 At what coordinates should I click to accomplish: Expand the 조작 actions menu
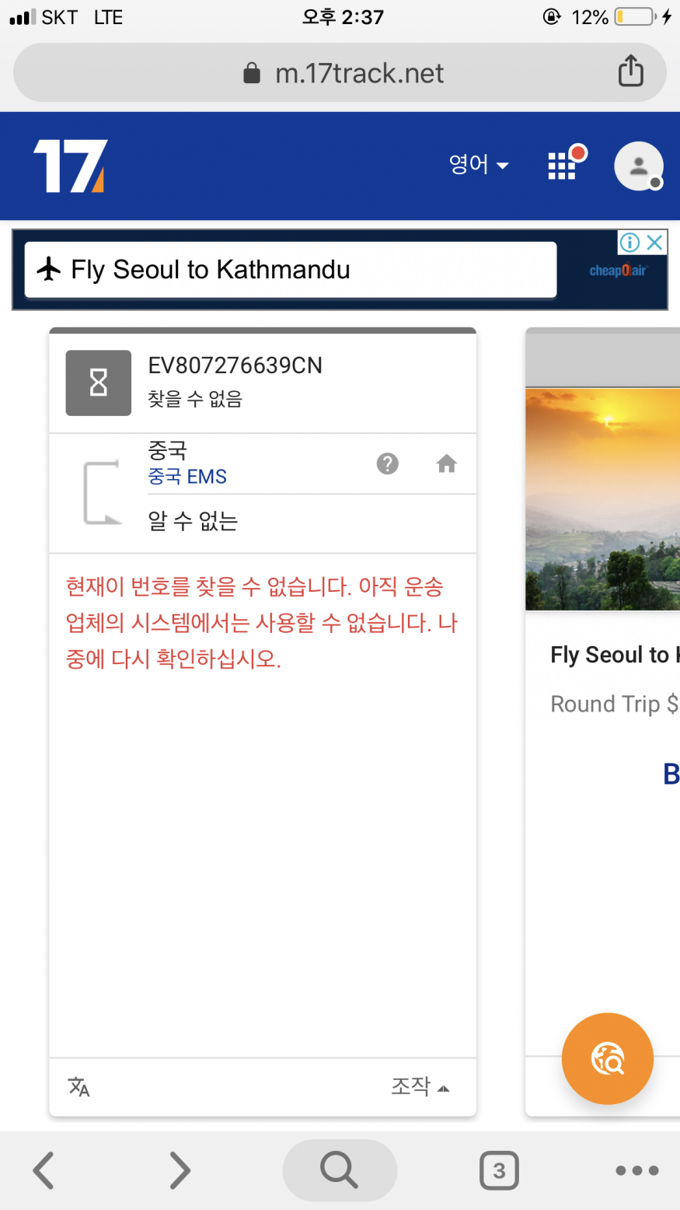pos(420,1086)
